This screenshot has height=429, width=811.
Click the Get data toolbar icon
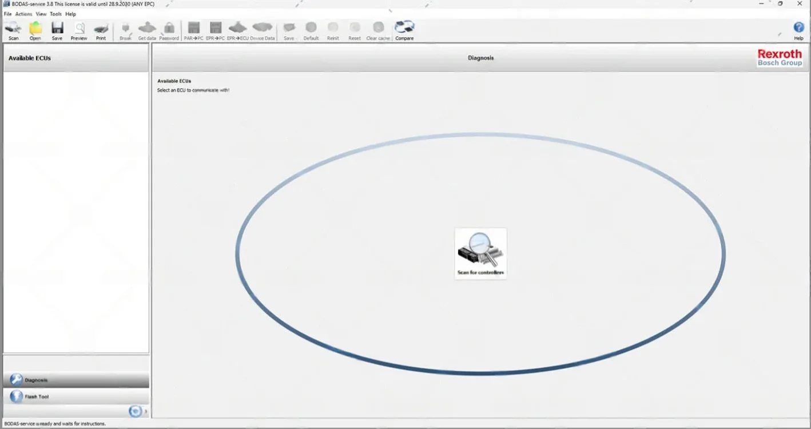(147, 30)
